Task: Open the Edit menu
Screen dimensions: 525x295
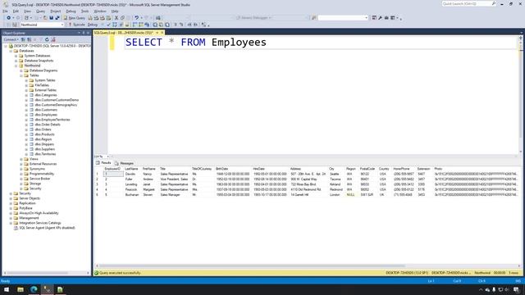Action: click(x=16, y=11)
